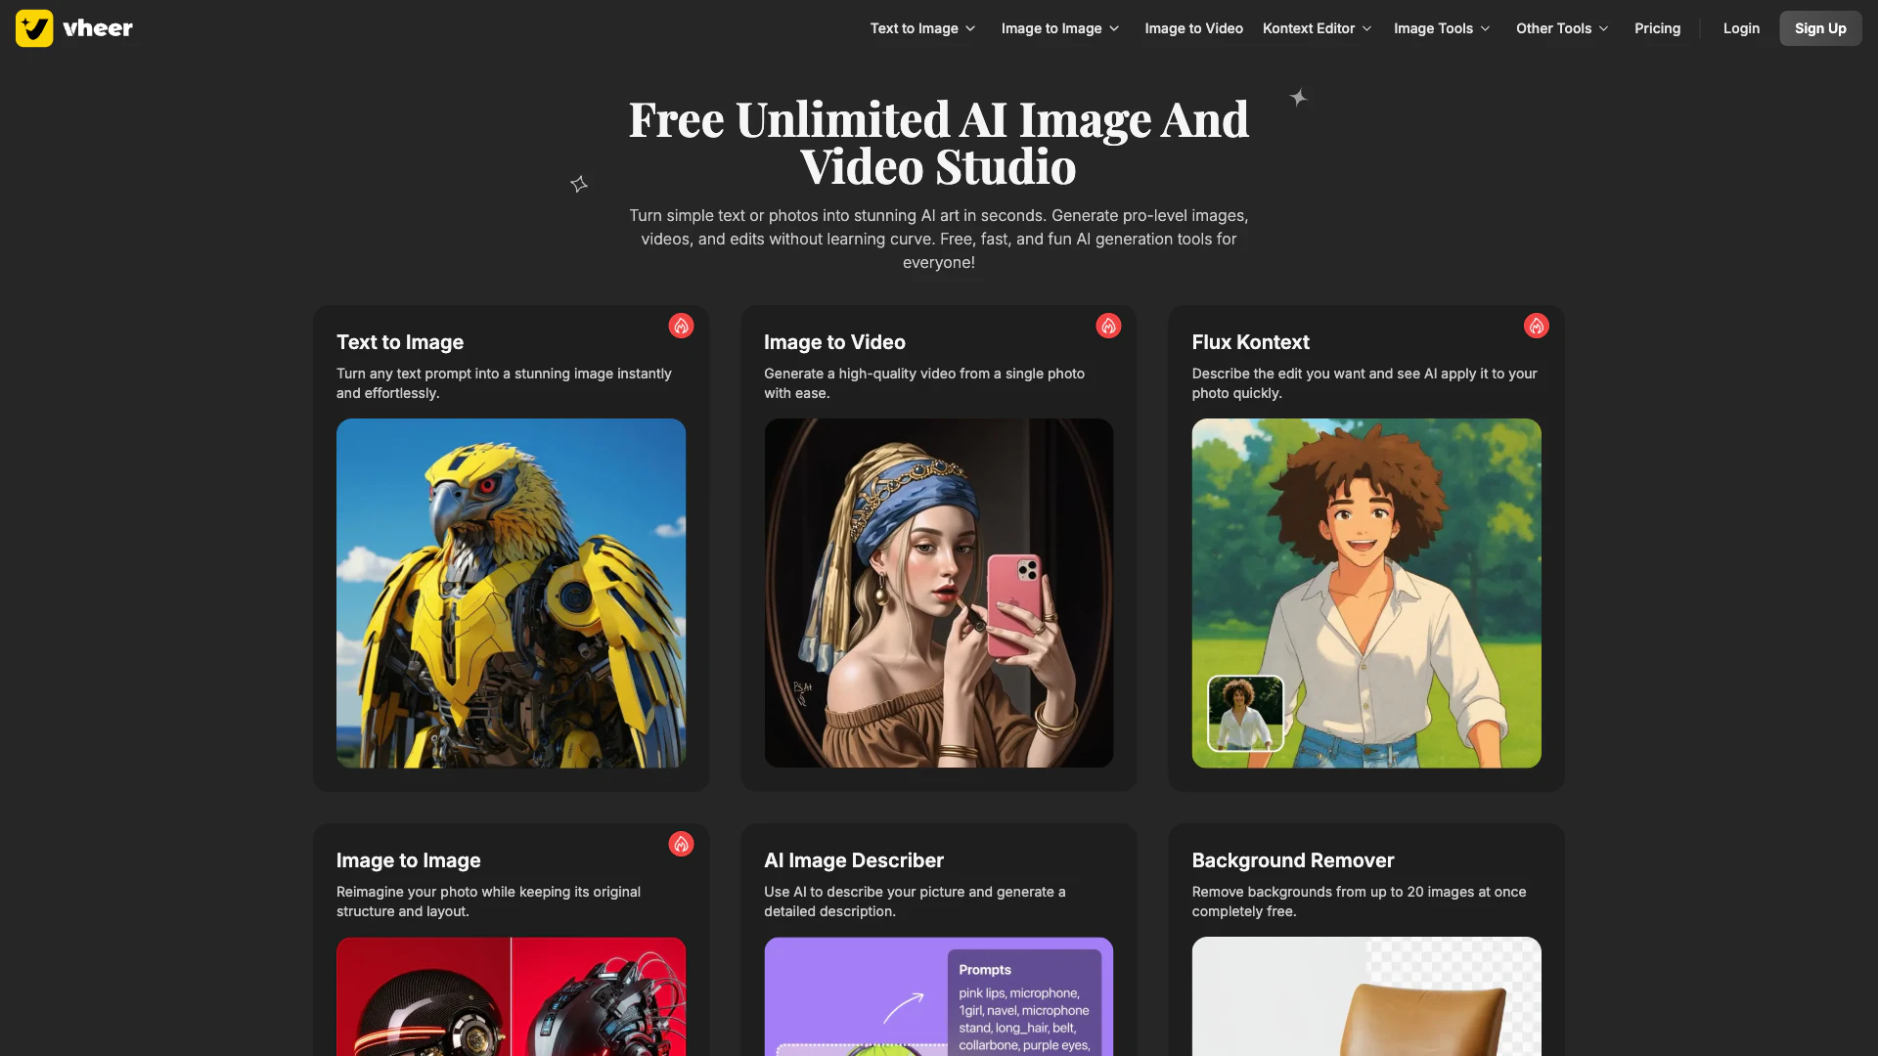Expand the Text to Image dropdown menu

tap(922, 28)
